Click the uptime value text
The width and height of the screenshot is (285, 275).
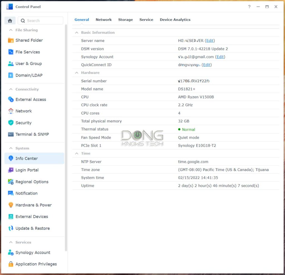coord(218,186)
